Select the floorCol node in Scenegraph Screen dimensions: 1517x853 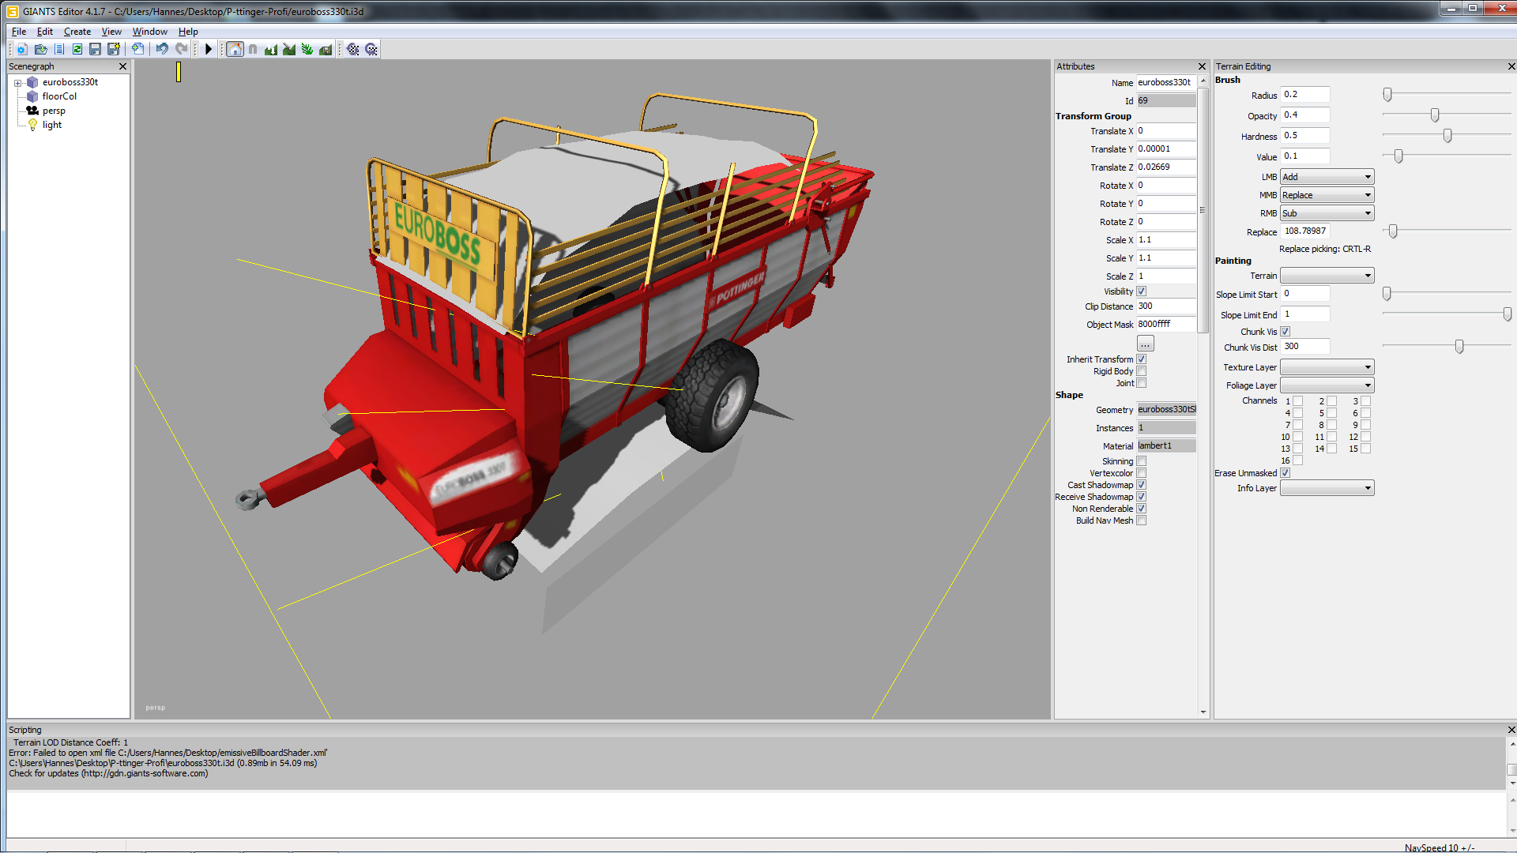(59, 96)
